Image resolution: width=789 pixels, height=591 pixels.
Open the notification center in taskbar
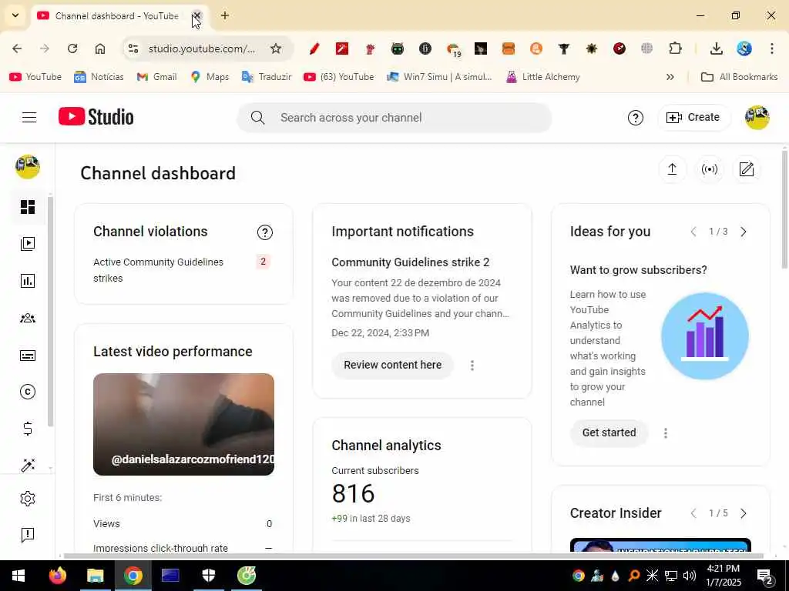click(765, 576)
